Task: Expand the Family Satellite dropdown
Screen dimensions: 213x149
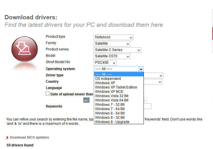Action: 112,44
